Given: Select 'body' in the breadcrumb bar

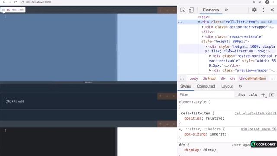Looking at the screenshot, I should coord(193,78).
